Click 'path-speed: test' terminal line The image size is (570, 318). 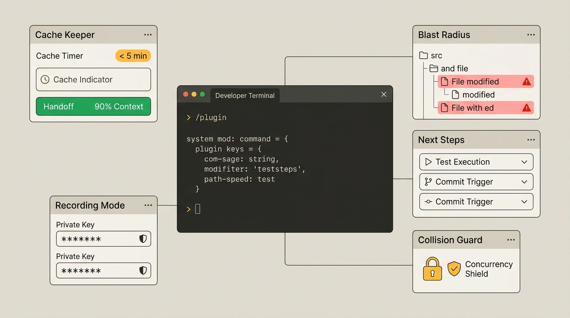click(x=239, y=179)
